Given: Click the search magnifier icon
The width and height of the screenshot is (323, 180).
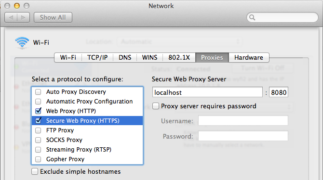Looking at the screenshot, I should click(252, 17).
